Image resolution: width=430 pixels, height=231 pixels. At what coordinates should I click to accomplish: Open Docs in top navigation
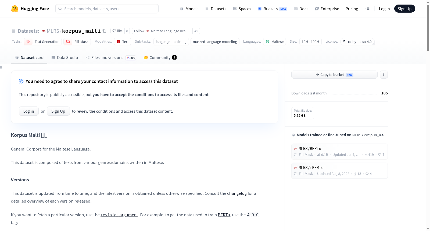[x=301, y=9]
